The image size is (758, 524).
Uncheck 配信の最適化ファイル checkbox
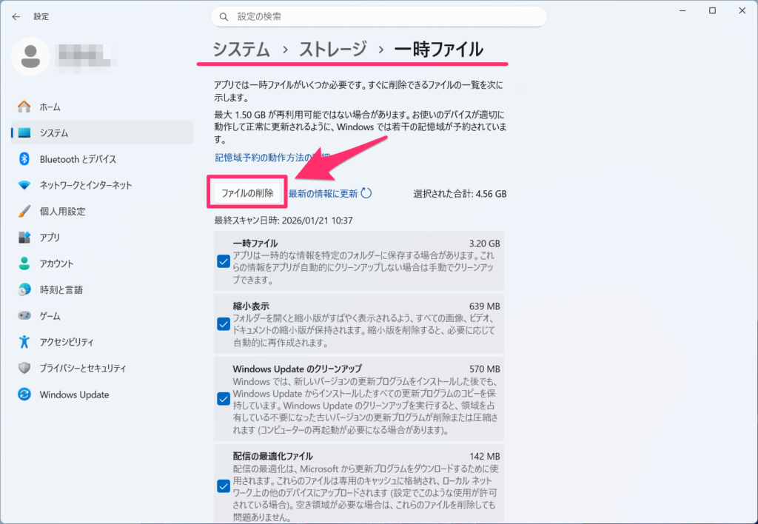coord(223,486)
